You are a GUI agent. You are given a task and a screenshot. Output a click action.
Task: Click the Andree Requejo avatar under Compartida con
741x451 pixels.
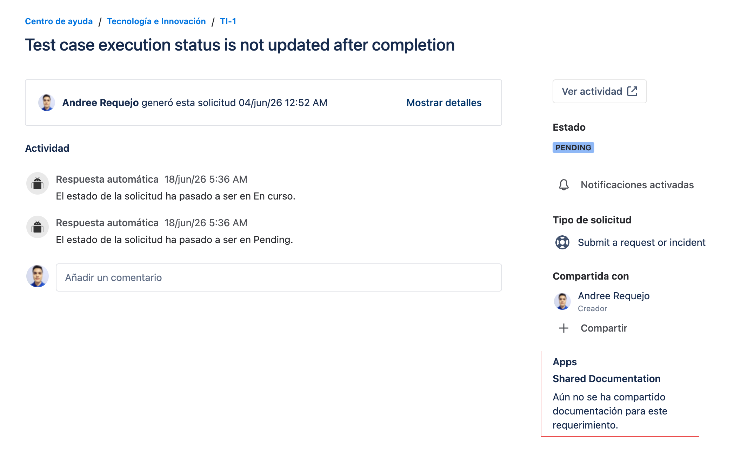click(562, 301)
